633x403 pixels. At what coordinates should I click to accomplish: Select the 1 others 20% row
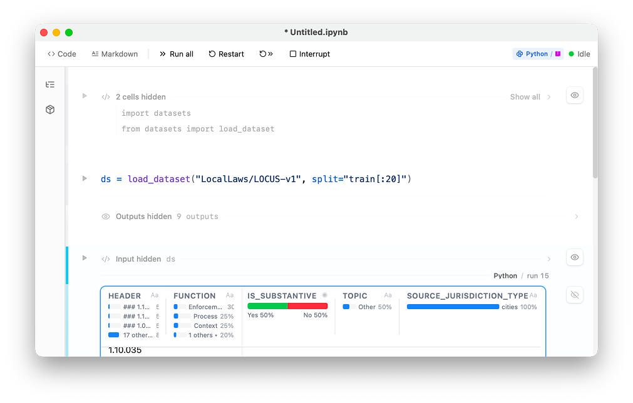(204, 335)
